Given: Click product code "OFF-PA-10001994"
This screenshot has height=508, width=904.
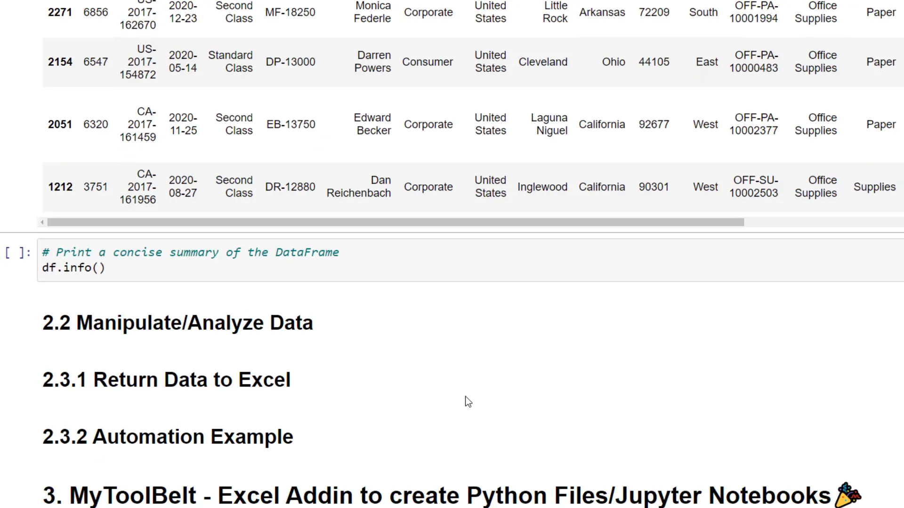Looking at the screenshot, I should (754, 12).
